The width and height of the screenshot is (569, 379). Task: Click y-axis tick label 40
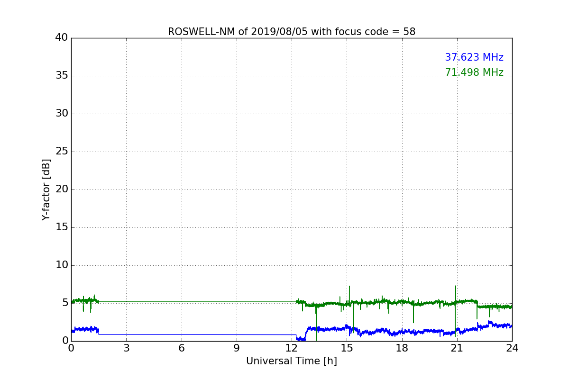[61, 38]
